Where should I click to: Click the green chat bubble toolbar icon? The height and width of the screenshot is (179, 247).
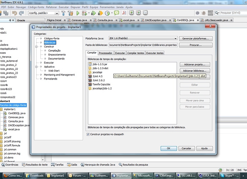point(117,13)
